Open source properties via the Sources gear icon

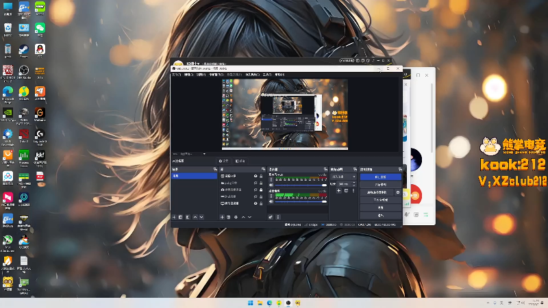point(236,217)
